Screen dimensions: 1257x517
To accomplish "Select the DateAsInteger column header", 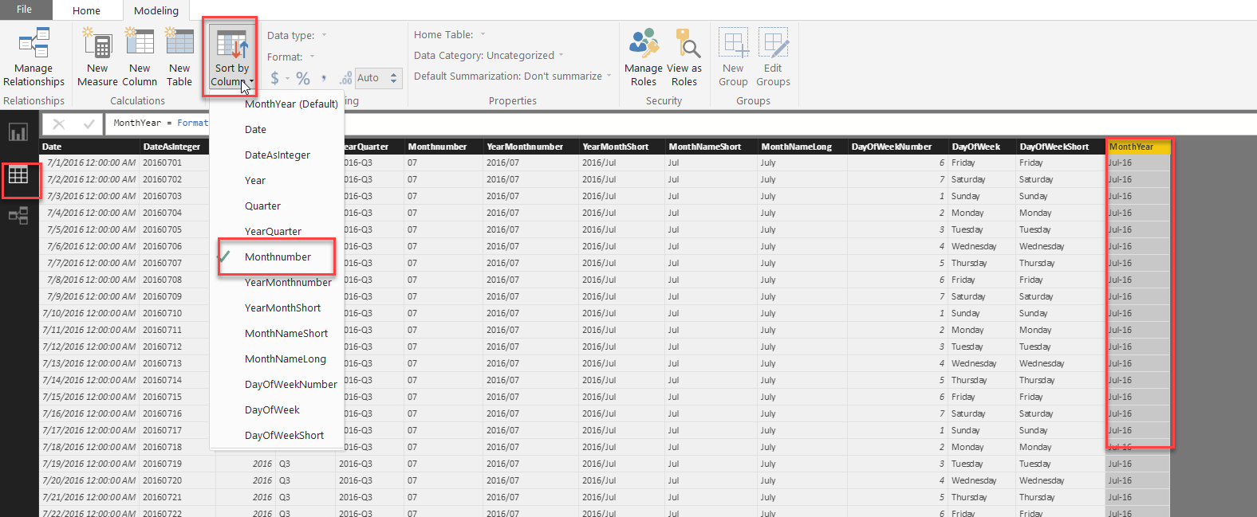I will [x=175, y=147].
